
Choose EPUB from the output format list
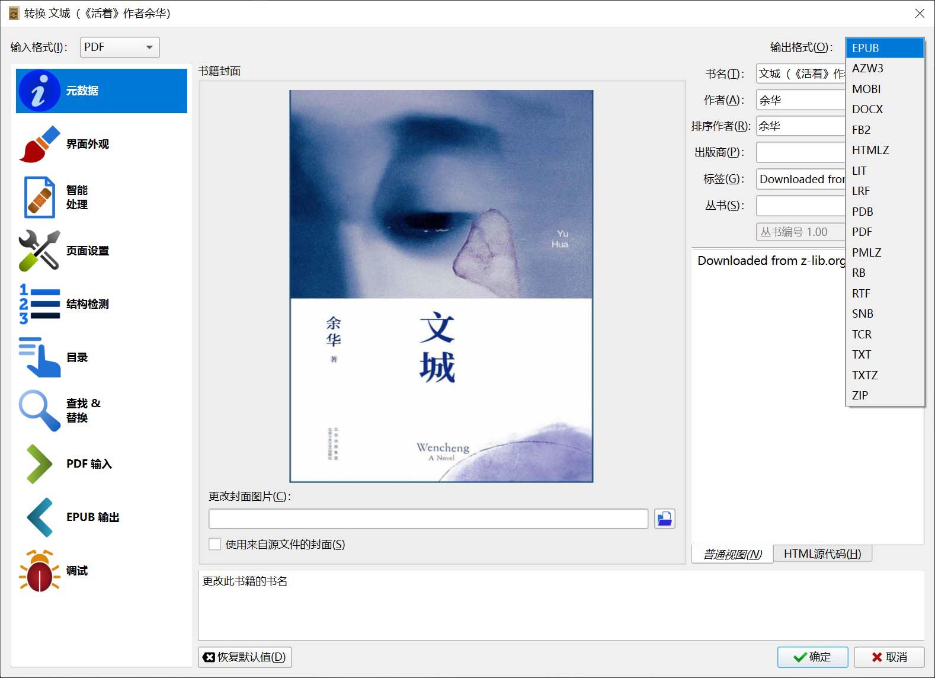[x=885, y=48]
